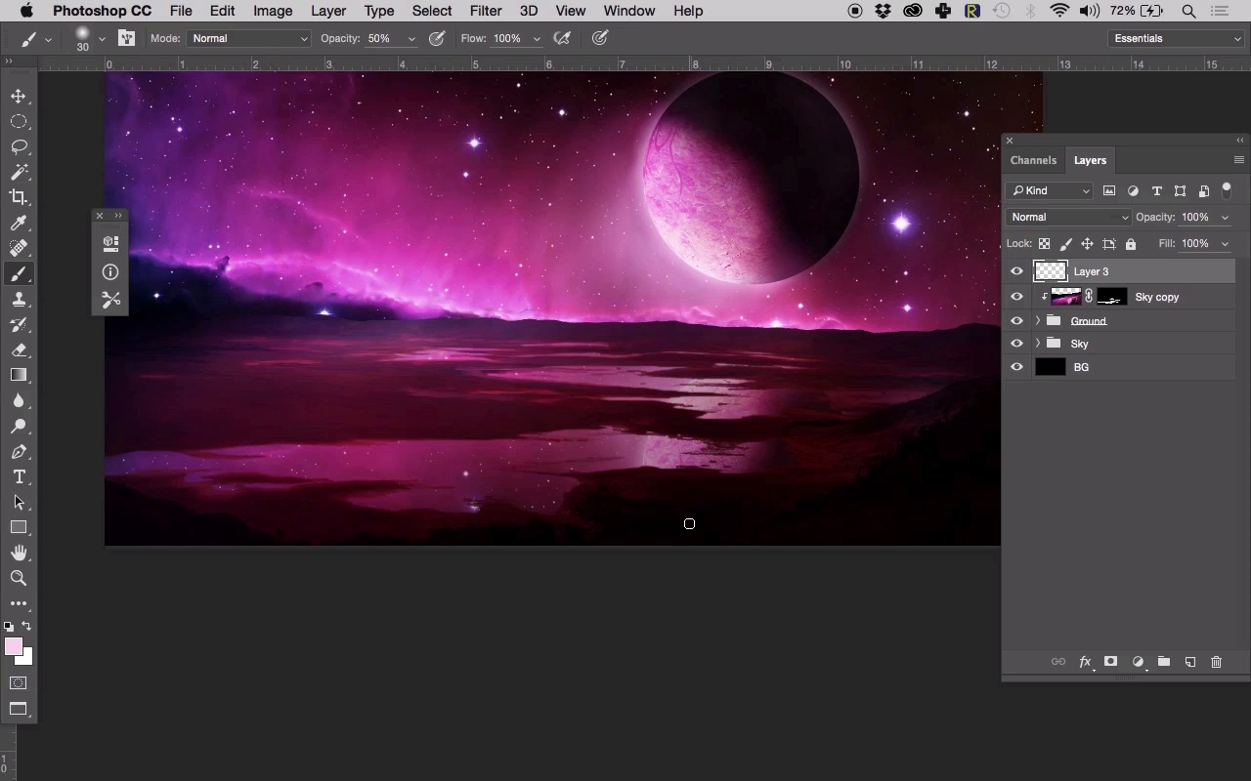This screenshot has width=1251, height=781.
Task: Select the Eraser tool
Action: pos(19,349)
